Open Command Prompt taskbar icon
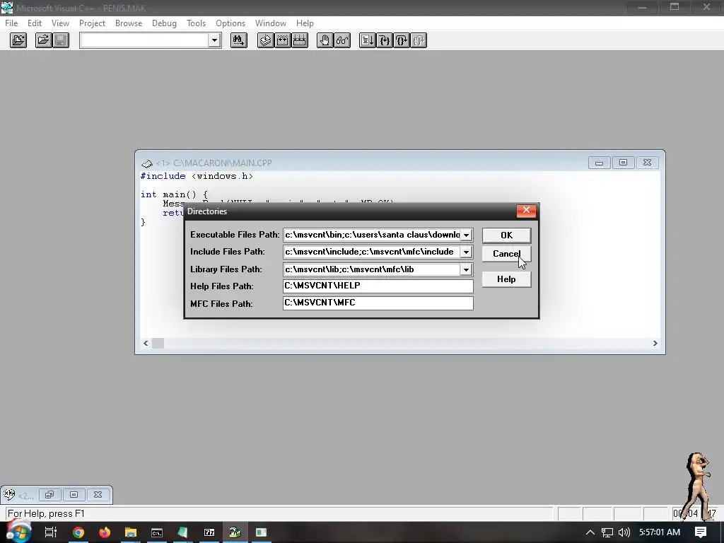724x543 pixels. (157, 532)
